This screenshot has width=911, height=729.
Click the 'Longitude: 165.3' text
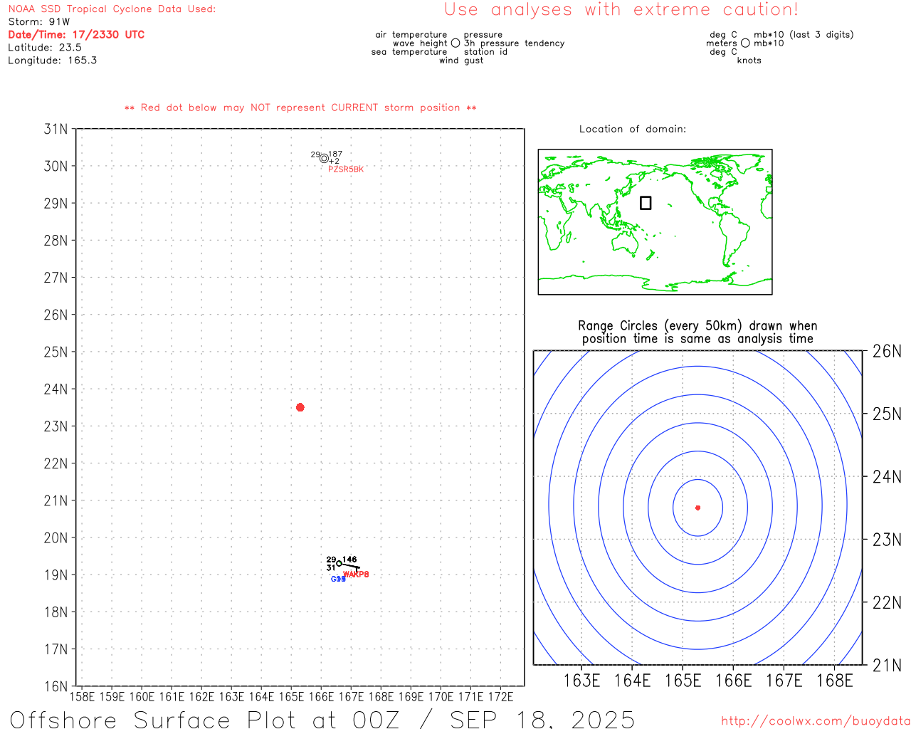point(53,61)
